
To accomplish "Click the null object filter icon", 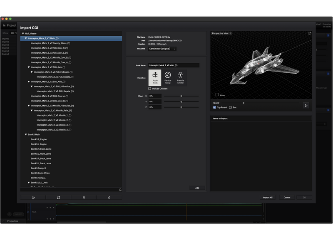I will 109,198.
